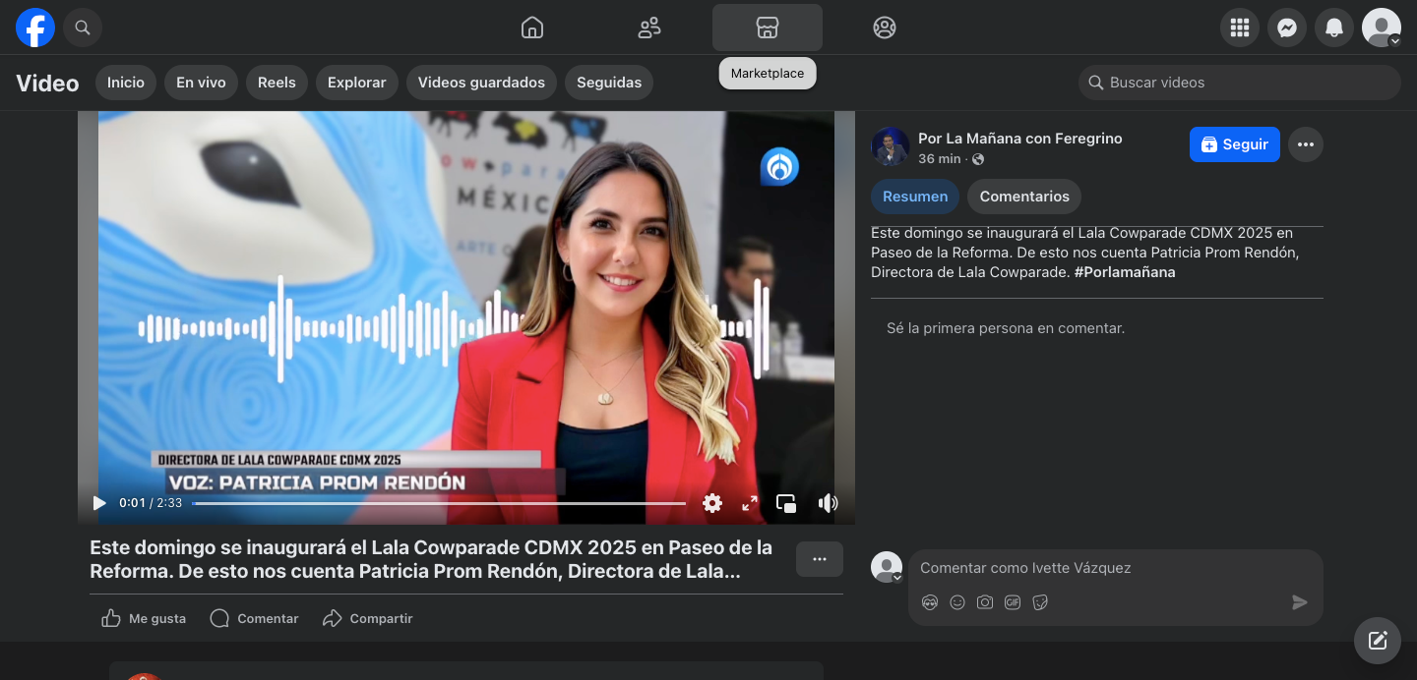Like the video with Me gusta

pyautogui.click(x=144, y=618)
